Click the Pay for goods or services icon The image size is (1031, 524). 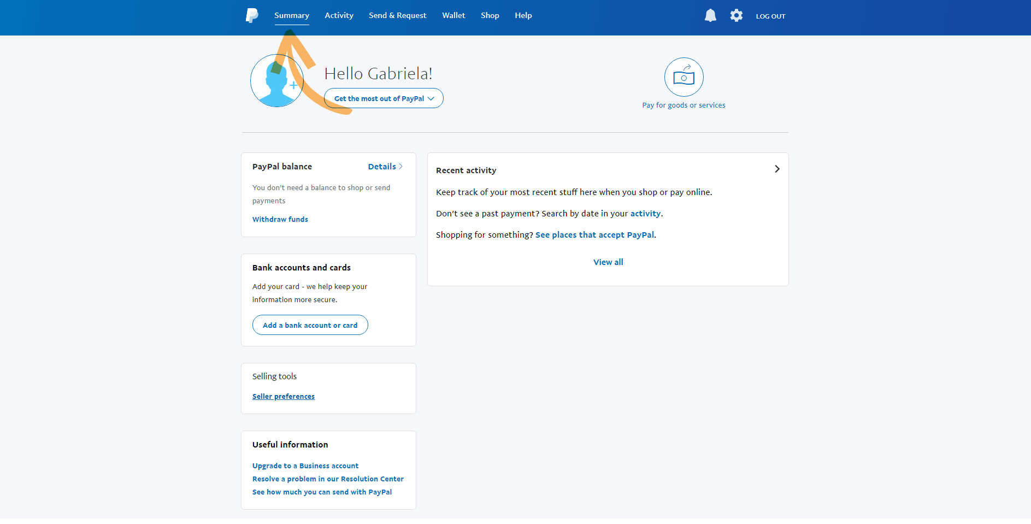pos(684,77)
